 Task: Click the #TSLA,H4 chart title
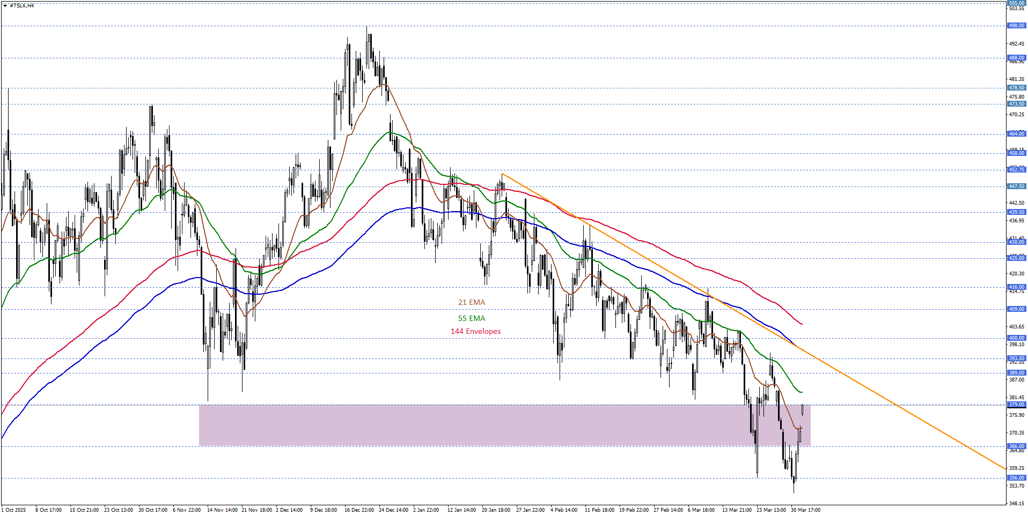(22, 5)
